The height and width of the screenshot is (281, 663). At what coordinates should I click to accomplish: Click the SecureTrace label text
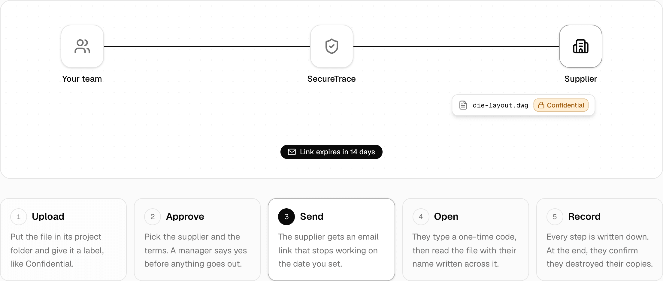pos(331,79)
